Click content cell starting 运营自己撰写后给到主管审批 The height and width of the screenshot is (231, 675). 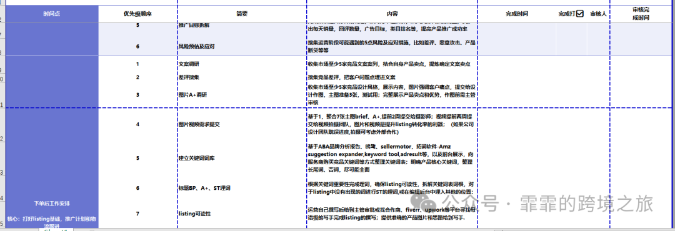pyautogui.click(x=392, y=214)
